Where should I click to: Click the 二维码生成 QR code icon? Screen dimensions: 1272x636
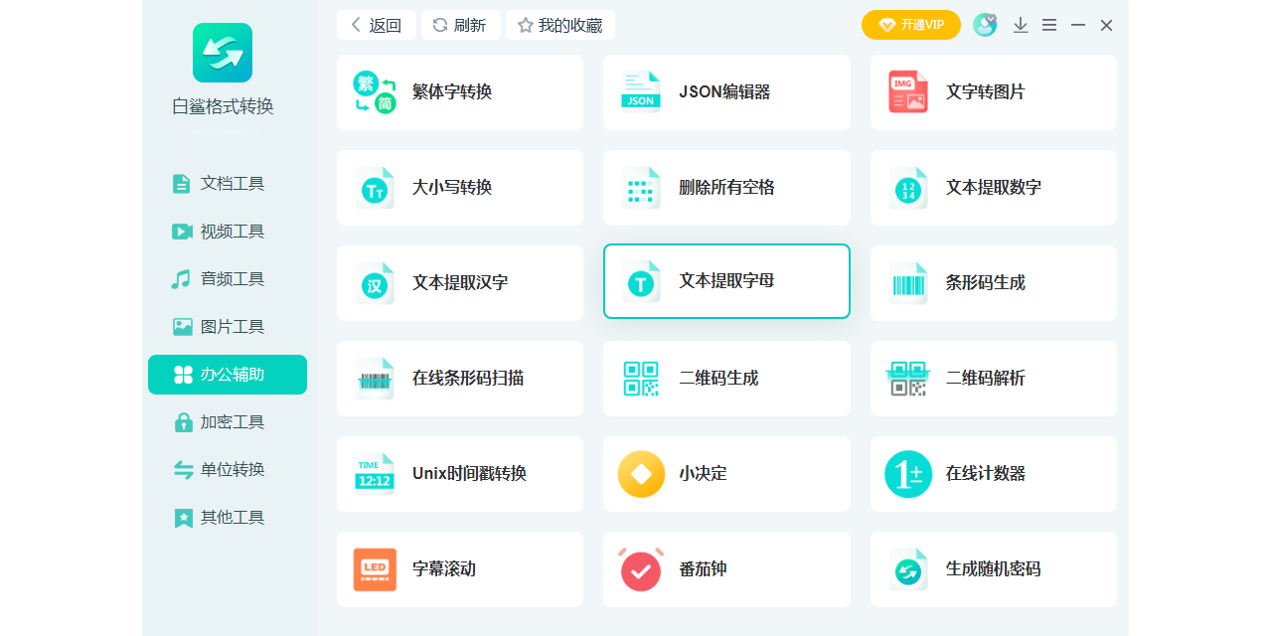(x=641, y=379)
